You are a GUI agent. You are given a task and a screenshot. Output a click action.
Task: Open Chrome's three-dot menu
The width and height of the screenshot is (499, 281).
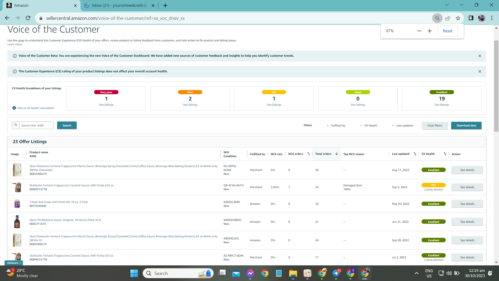492,18
